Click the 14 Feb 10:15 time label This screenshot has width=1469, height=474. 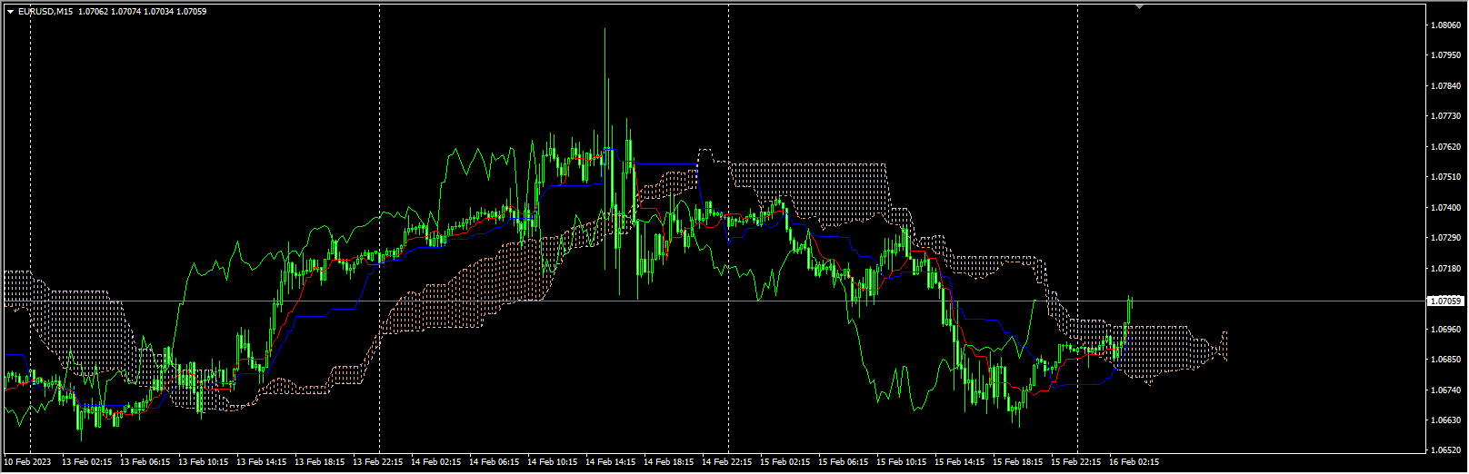click(553, 462)
